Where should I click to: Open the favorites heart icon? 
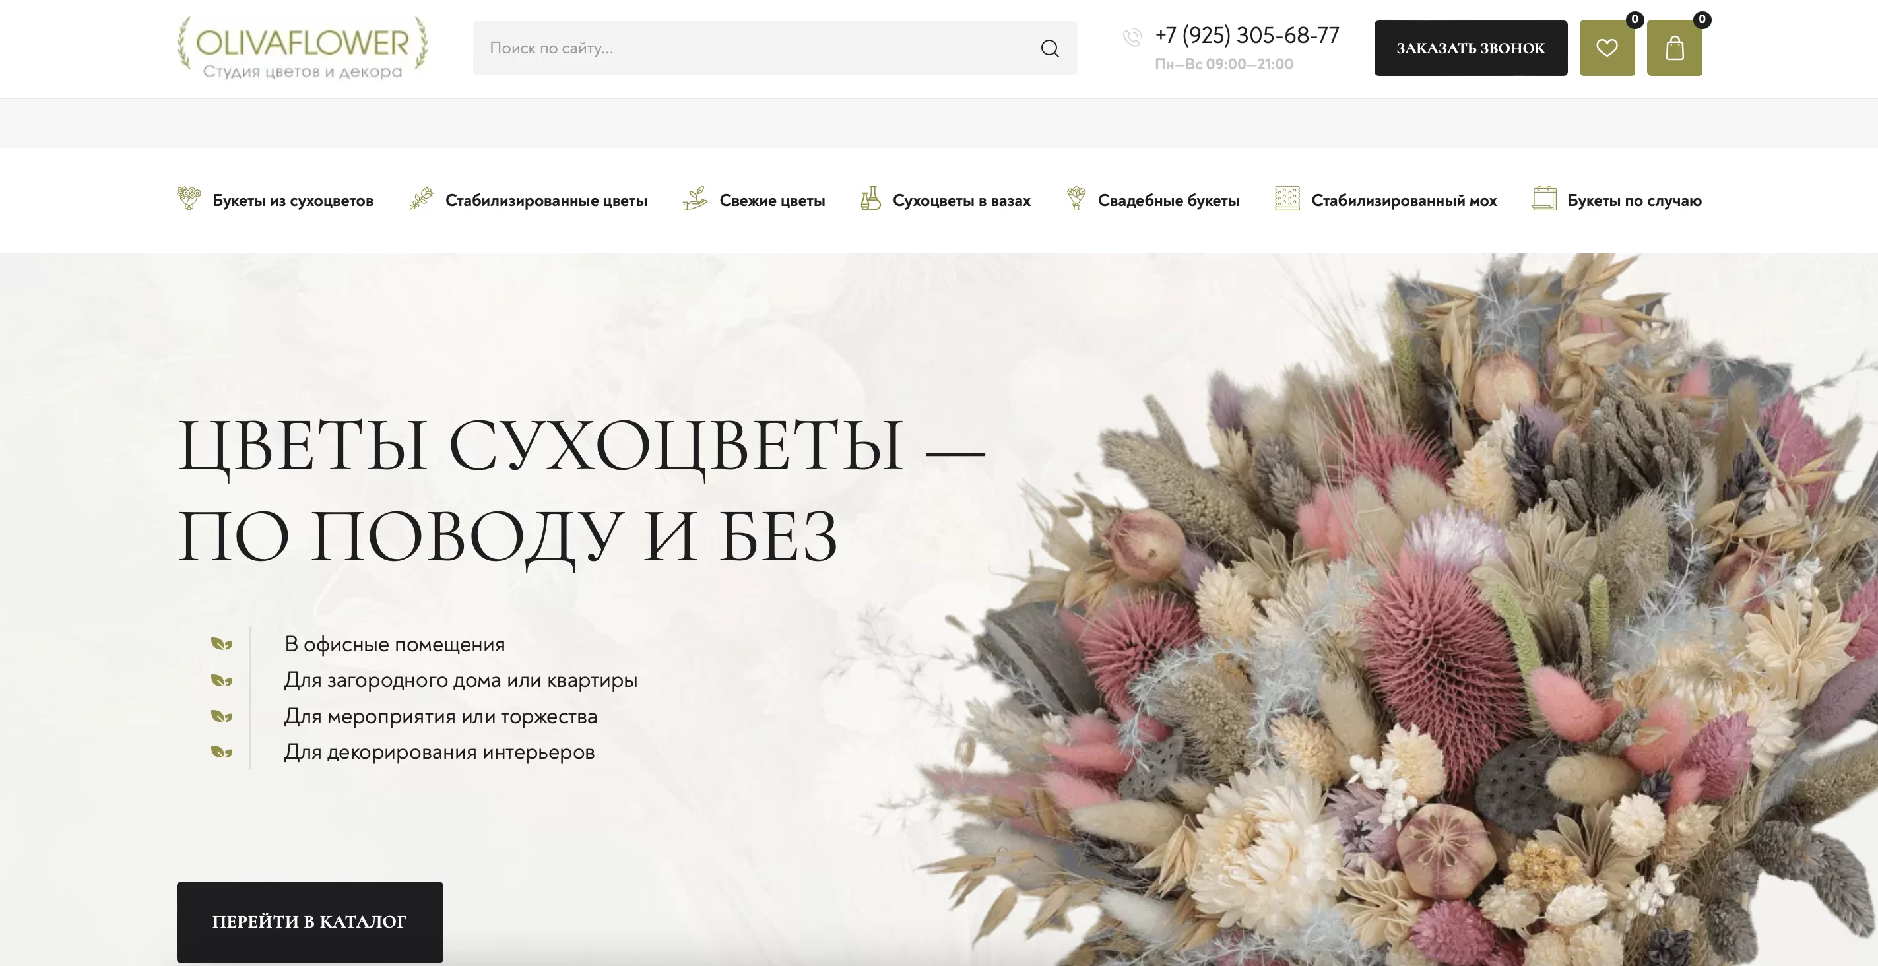click(1607, 48)
